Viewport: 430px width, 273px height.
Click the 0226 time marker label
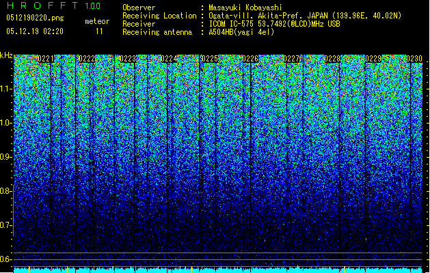[250, 59]
